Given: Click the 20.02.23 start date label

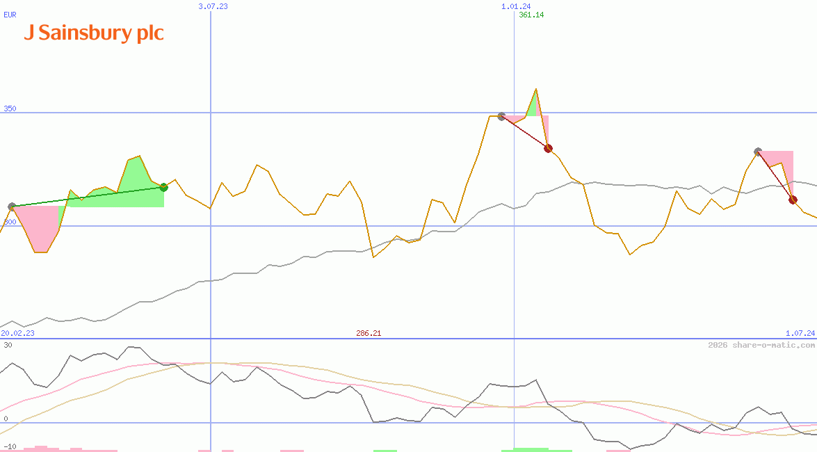Looking at the screenshot, I should click(x=17, y=332).
